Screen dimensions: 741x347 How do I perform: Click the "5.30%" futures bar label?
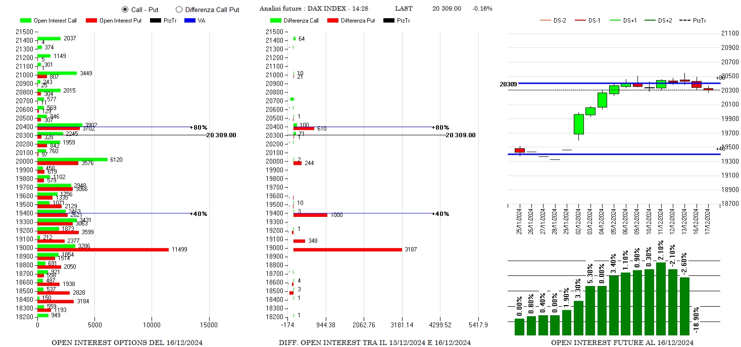pos(590,274)
